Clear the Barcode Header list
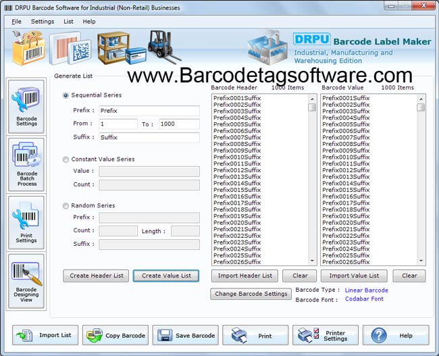Screen dimensions: 439x356 [300, 276]
